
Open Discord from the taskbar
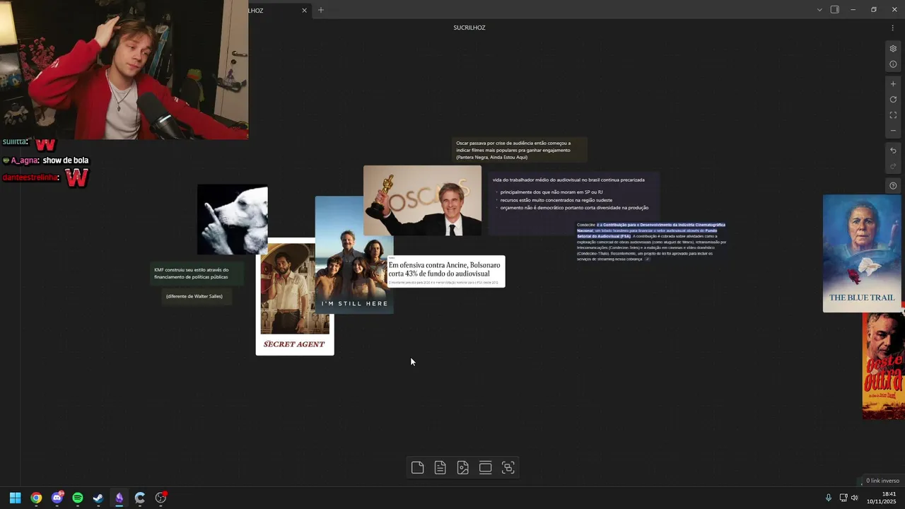[x=57, y=498]
